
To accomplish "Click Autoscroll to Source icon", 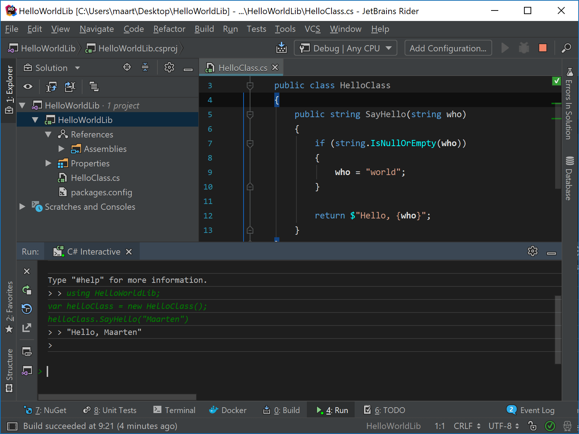I will click(51, 86).
